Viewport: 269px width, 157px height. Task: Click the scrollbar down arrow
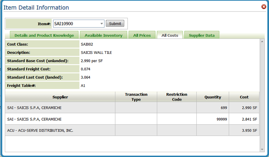pos(262,149)
